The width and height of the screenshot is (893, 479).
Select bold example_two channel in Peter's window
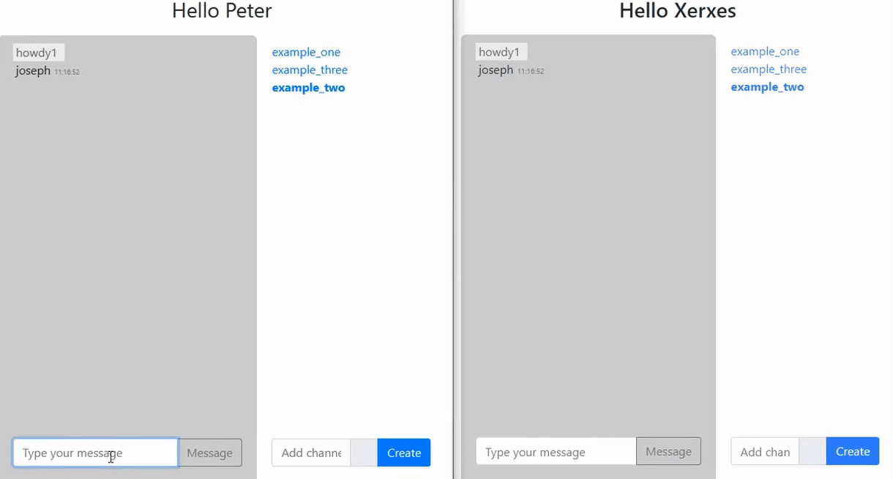(308, 88)
